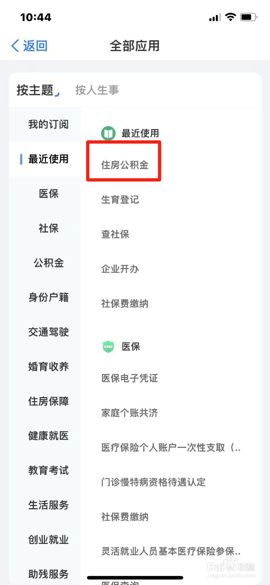Click the green shield 医保 icon

(109, 346)
